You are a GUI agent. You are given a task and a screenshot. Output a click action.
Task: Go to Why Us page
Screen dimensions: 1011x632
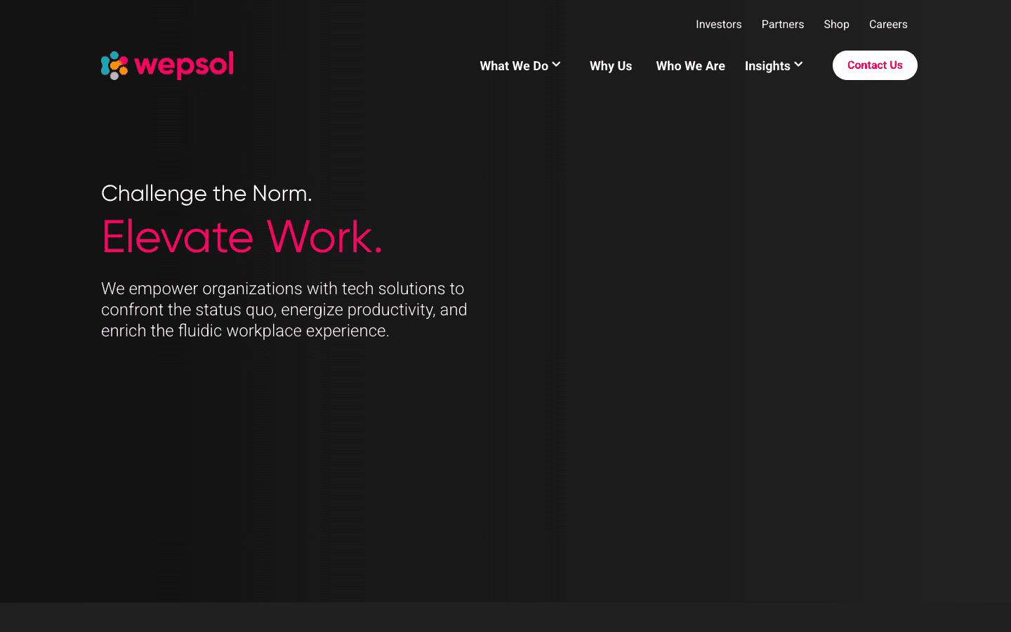pyautogui.click(x=611, y=66)
